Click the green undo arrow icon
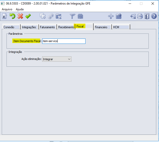Viewport: 159px width, 142px height. point(12,16)
